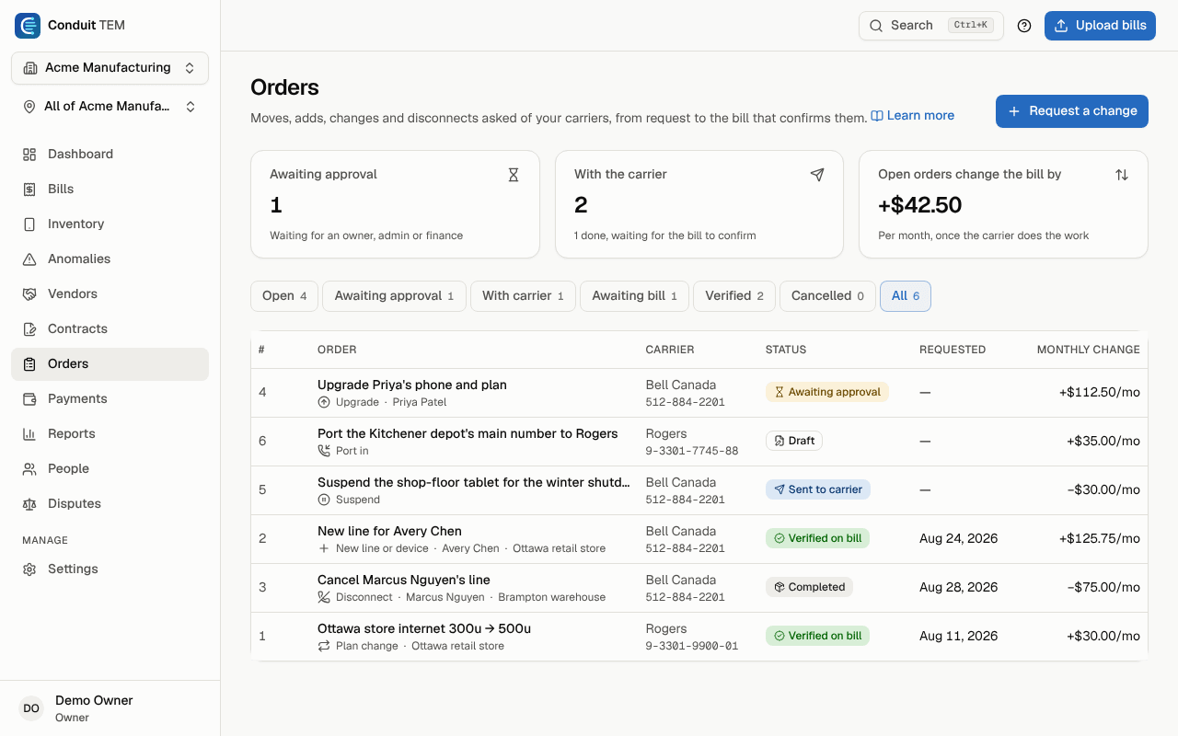The image size is (1178, 736).
Task: Focus the Search box
Action: (931, 26)
